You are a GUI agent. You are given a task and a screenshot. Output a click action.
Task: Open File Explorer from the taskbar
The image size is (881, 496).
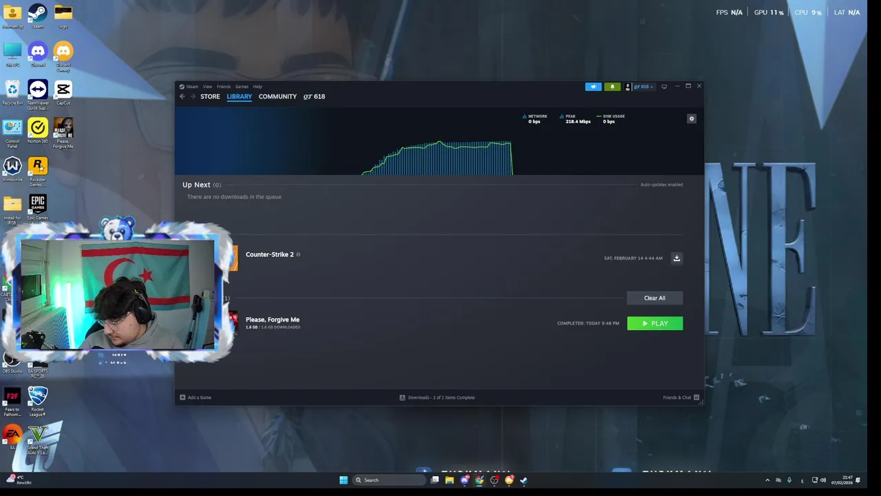[x=449, y=480]
